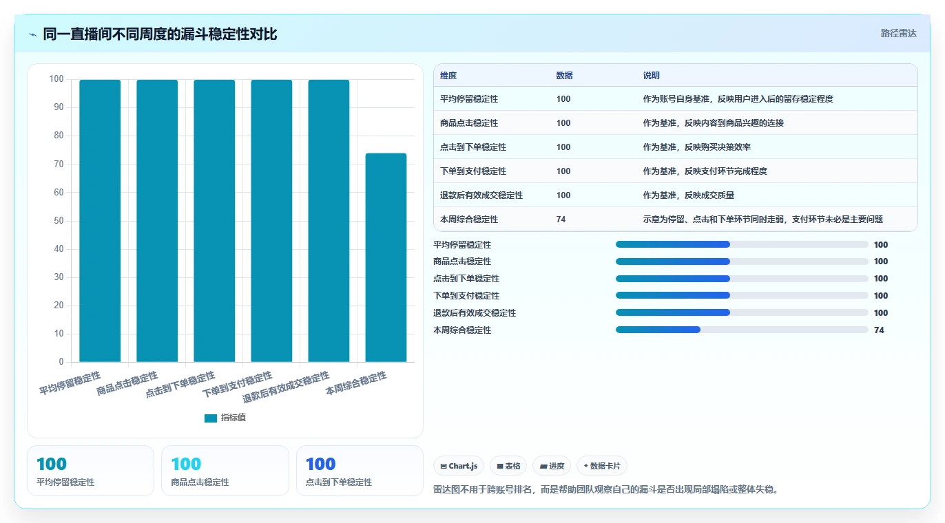Viewport: 945px width, 523px height.
Task: Click the 进度 chip
Action: point(552,466)
